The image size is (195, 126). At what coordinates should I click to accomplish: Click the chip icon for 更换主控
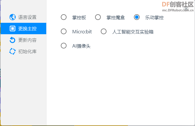[13, 29]
